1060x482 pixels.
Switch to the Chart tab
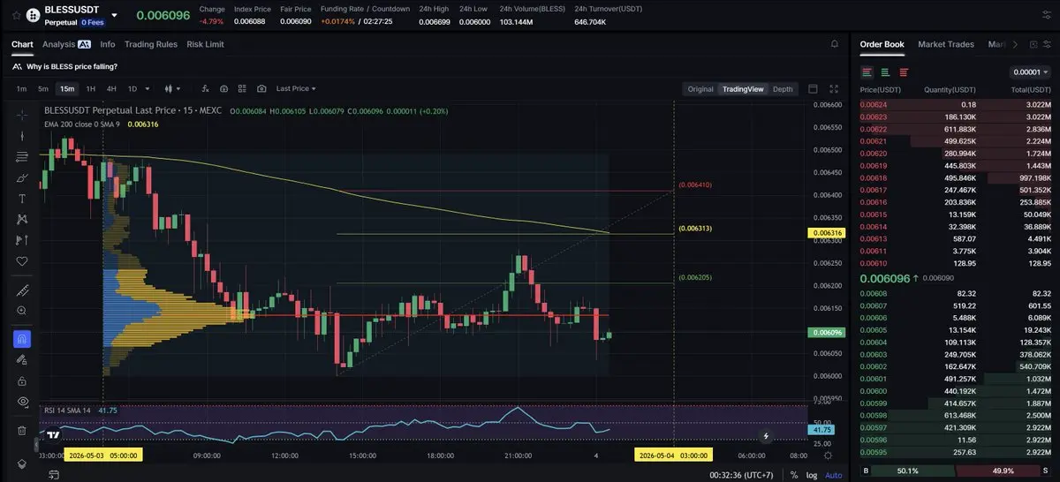pyautogui.click(x=22, y=44)
